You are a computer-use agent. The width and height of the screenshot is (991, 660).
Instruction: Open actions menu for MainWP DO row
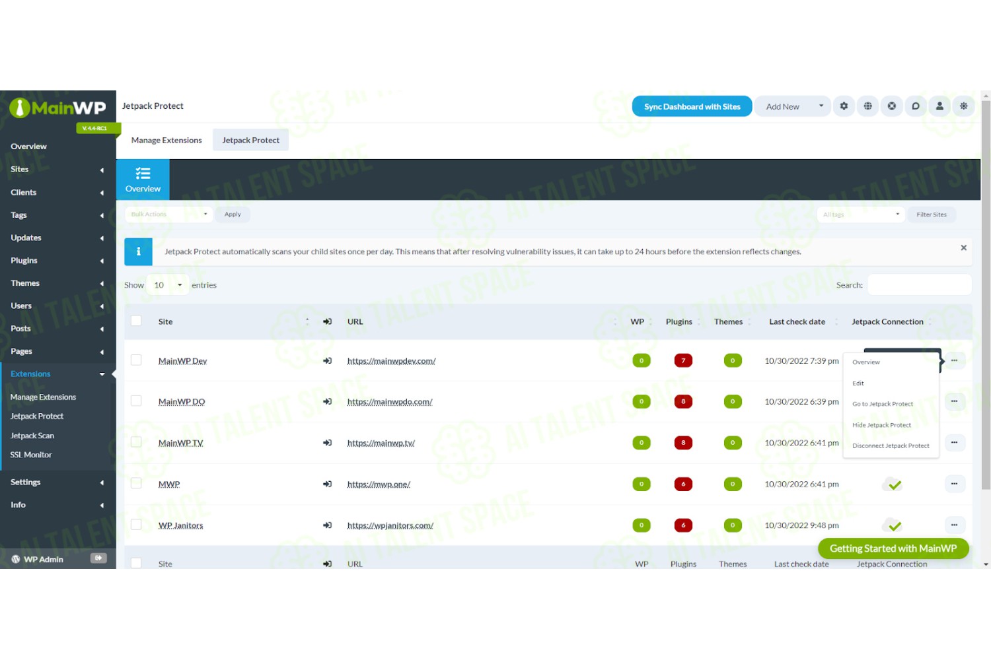[955, 401]
